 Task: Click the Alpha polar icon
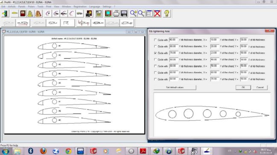[x=64, y=14]
